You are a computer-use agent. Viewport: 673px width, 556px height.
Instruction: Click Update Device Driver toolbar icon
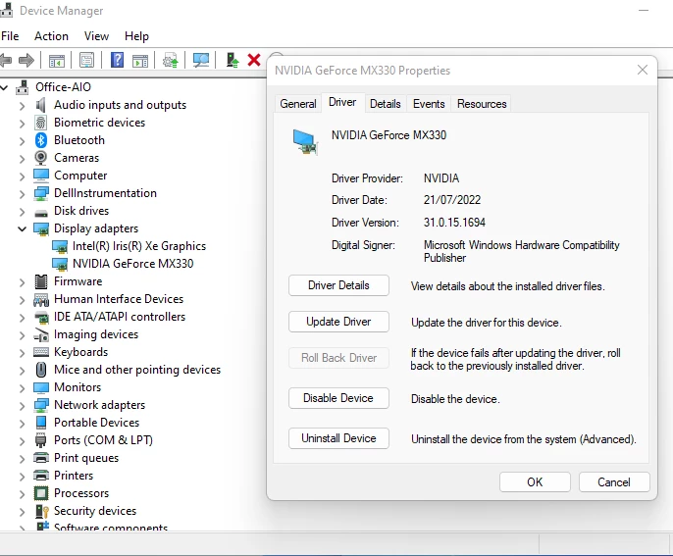click(171, 60)
